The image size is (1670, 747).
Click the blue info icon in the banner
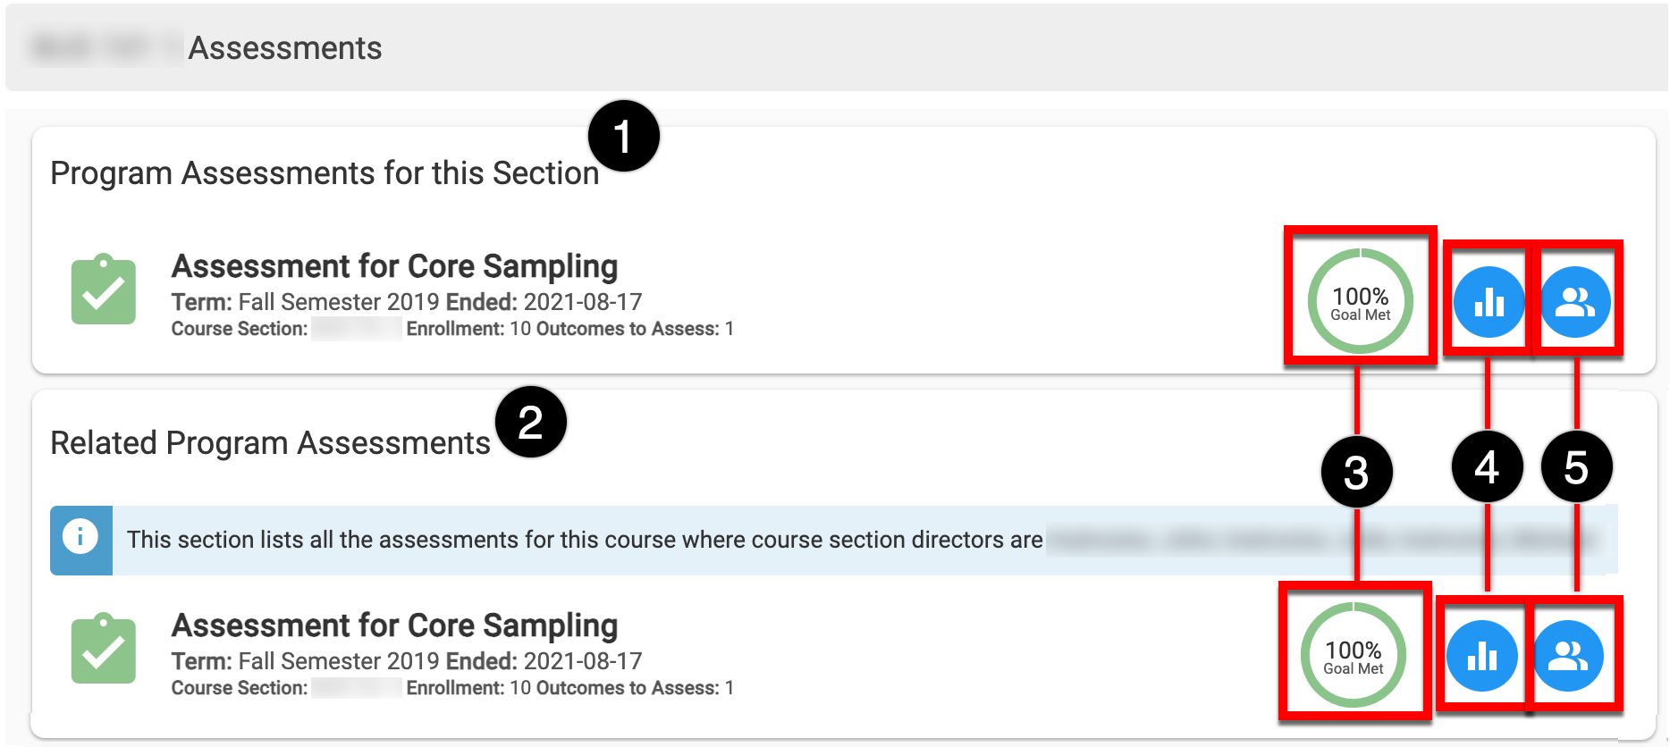pyautogui.click(x=80, y=537)
